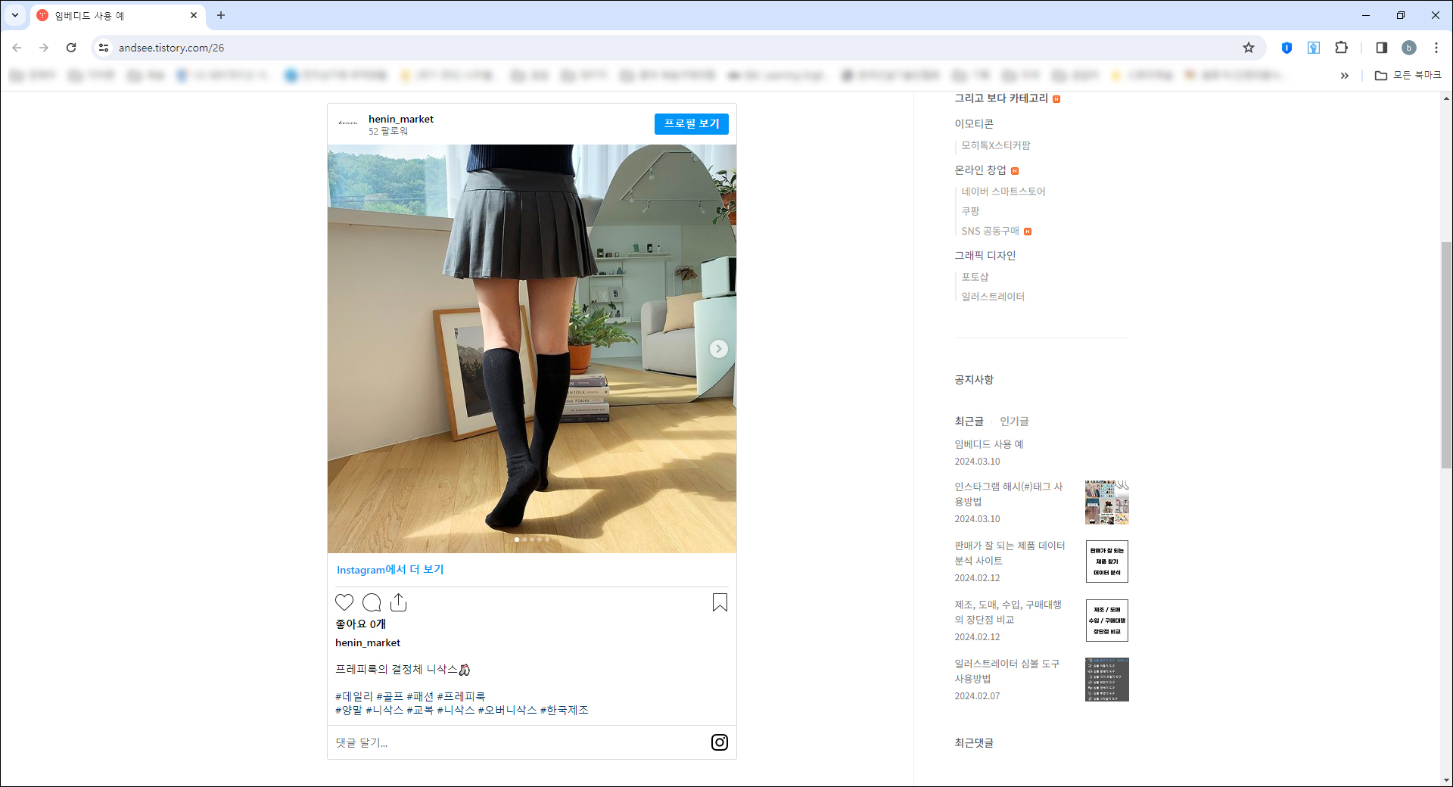
Task: Click the 제조/도매 장단점 비교 thumbnail
Action: click(1107, 621)
